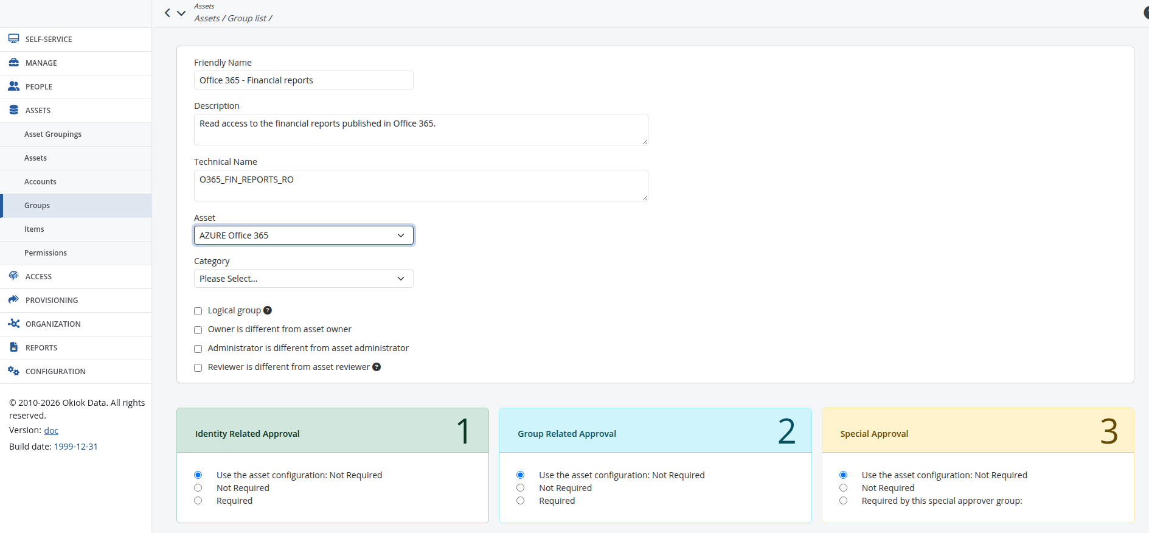
Task: Show help for Logical group
Action: pyautogui.click(x=268, y=310)
